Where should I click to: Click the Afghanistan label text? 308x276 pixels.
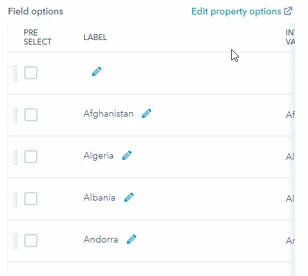tap(108, 114)
